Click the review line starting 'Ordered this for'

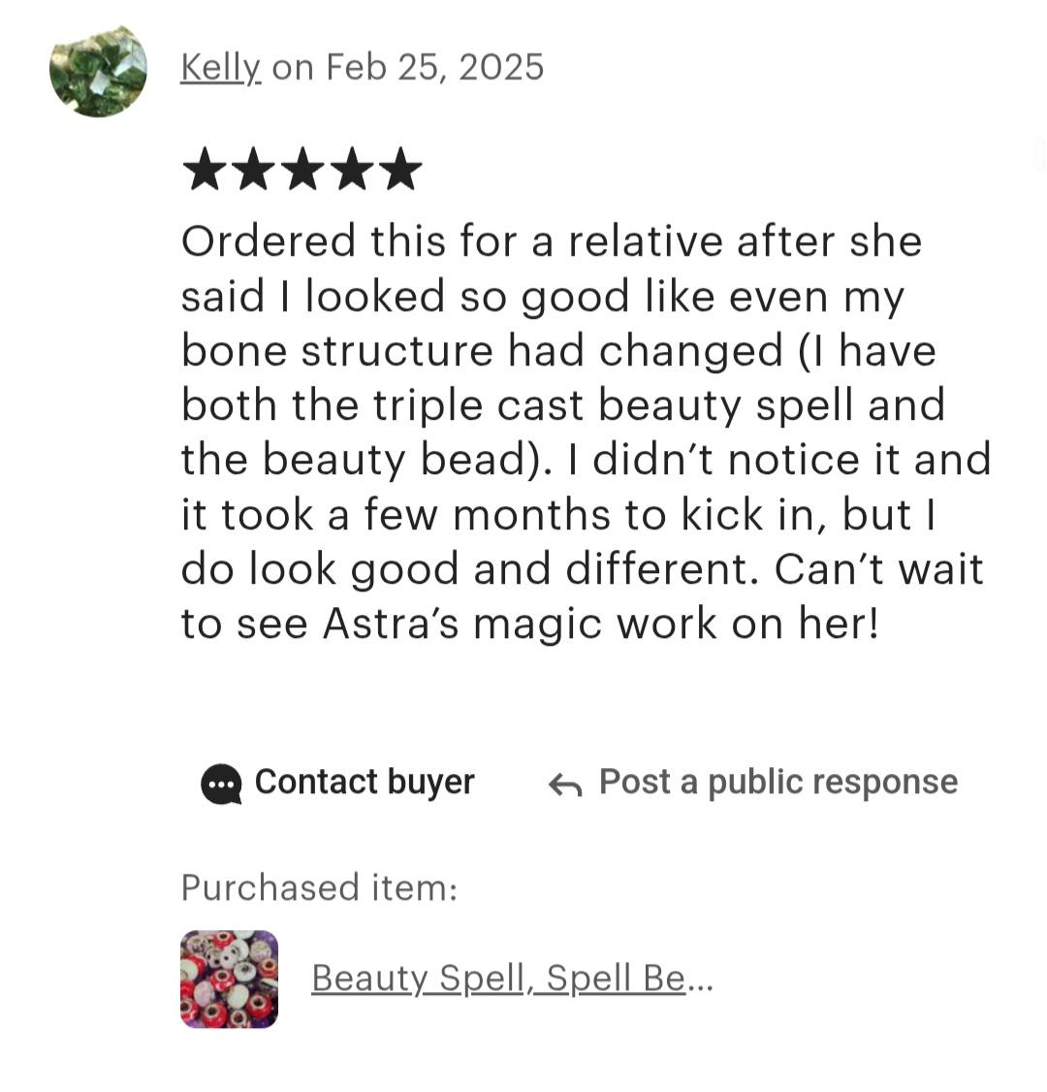point(552,241)
